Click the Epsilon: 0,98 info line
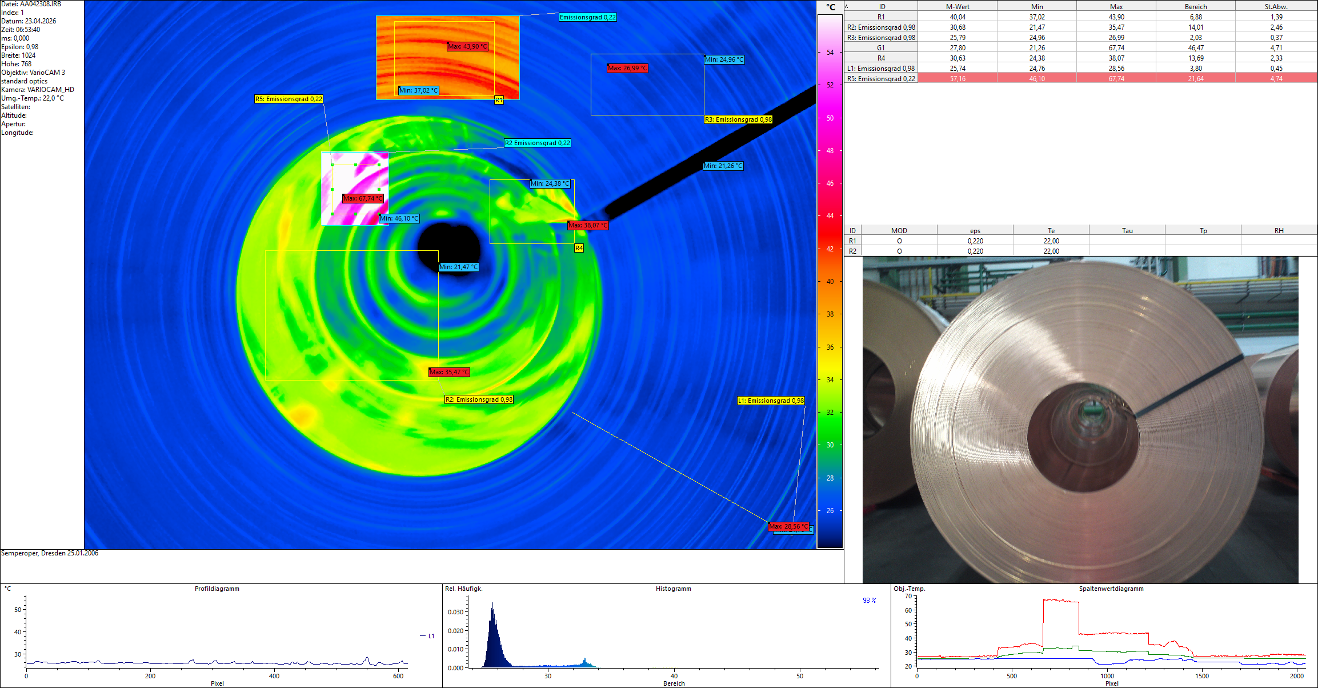The width and height of the screenshot is (1318, 688). click(20, 47)
